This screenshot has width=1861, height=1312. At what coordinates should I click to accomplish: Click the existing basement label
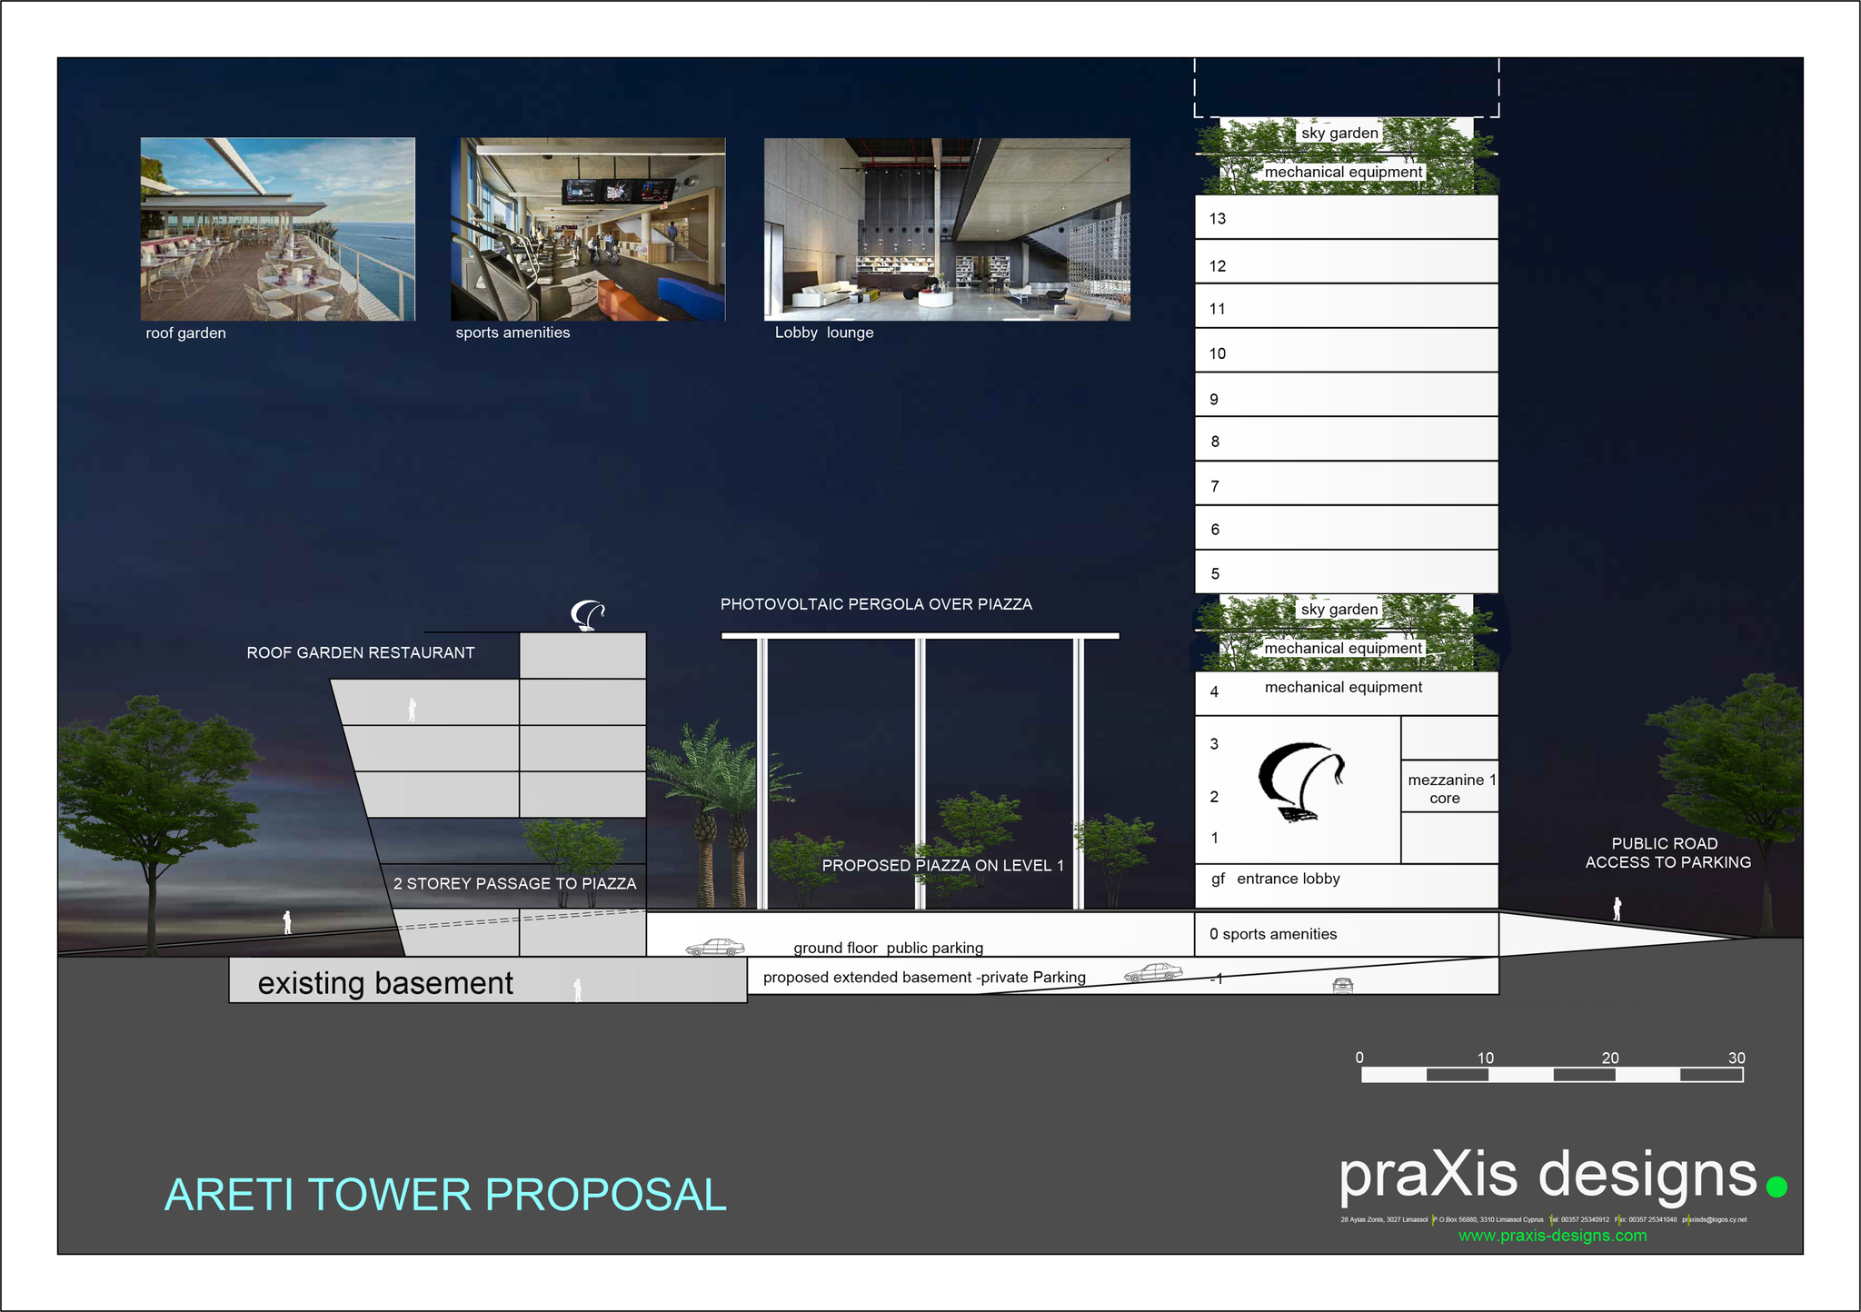(385, 983)
